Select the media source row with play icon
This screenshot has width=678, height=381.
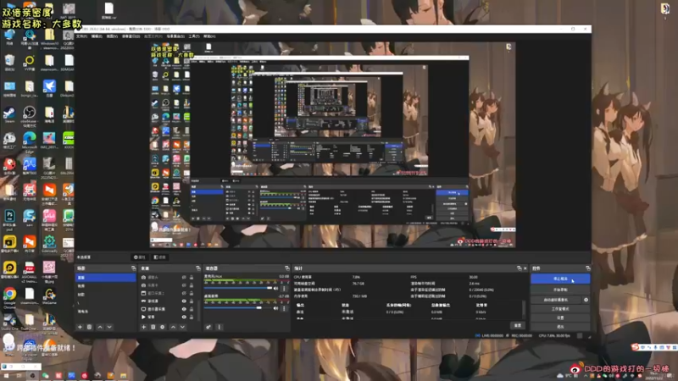click(168, 317)
